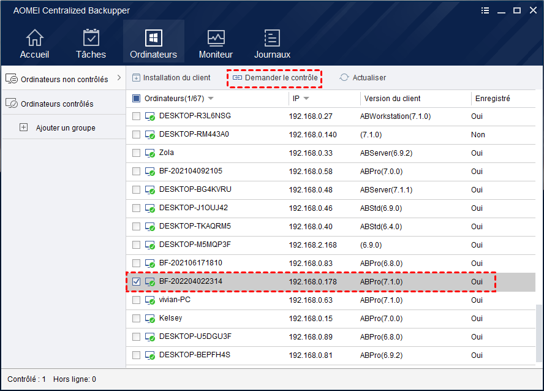Click the Contrôlé : 1 status text

[x=27, y=379]
